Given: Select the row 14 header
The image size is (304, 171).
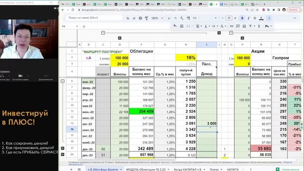Looking at the screenshot, I should 72,129.
